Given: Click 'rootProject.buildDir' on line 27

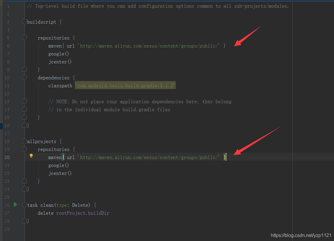Looking at the screenshot, I should [83, 213].
